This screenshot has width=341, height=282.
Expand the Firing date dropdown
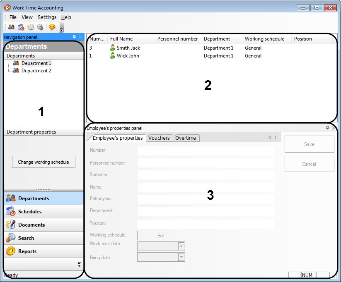(x=181, y=257)
